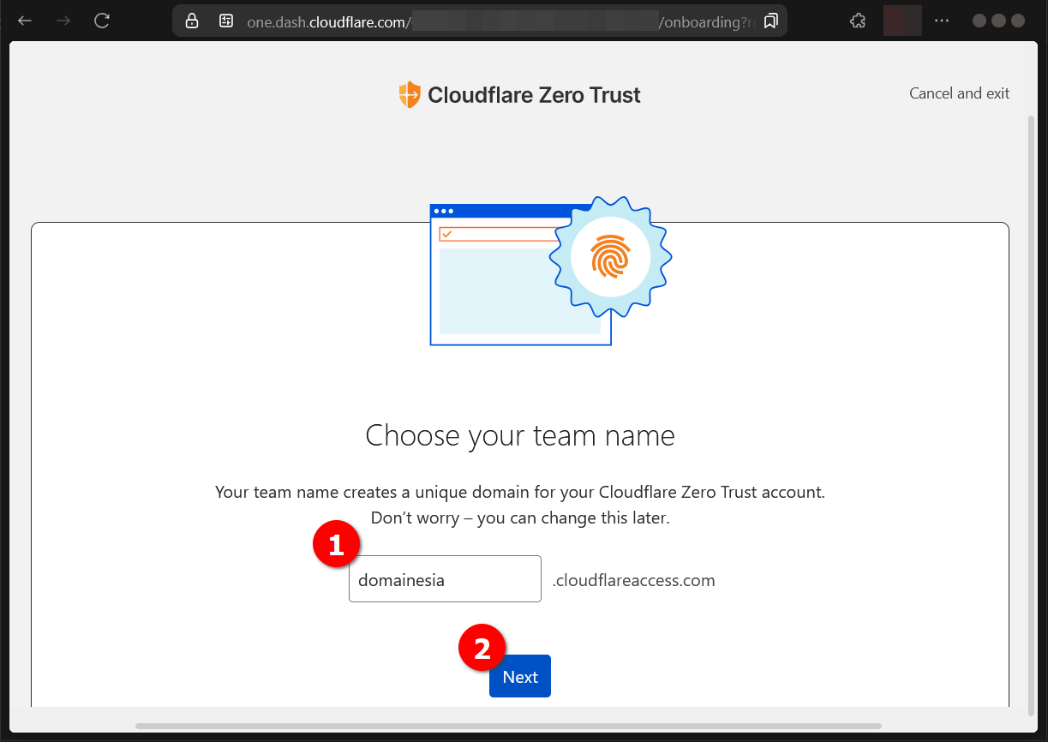The width and height of the screenshot is (1048, 742).
Task: Go back to the previous page
Action: pyautogui.click(x=25, y=21)
